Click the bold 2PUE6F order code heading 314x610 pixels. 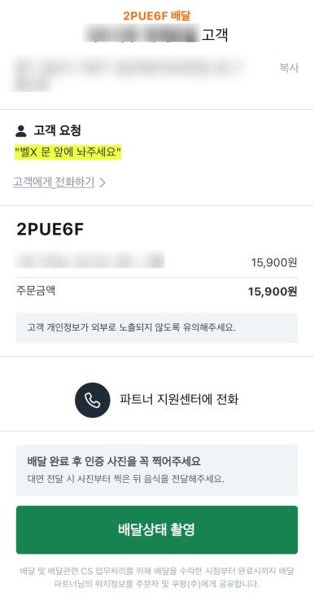[50, 230]
